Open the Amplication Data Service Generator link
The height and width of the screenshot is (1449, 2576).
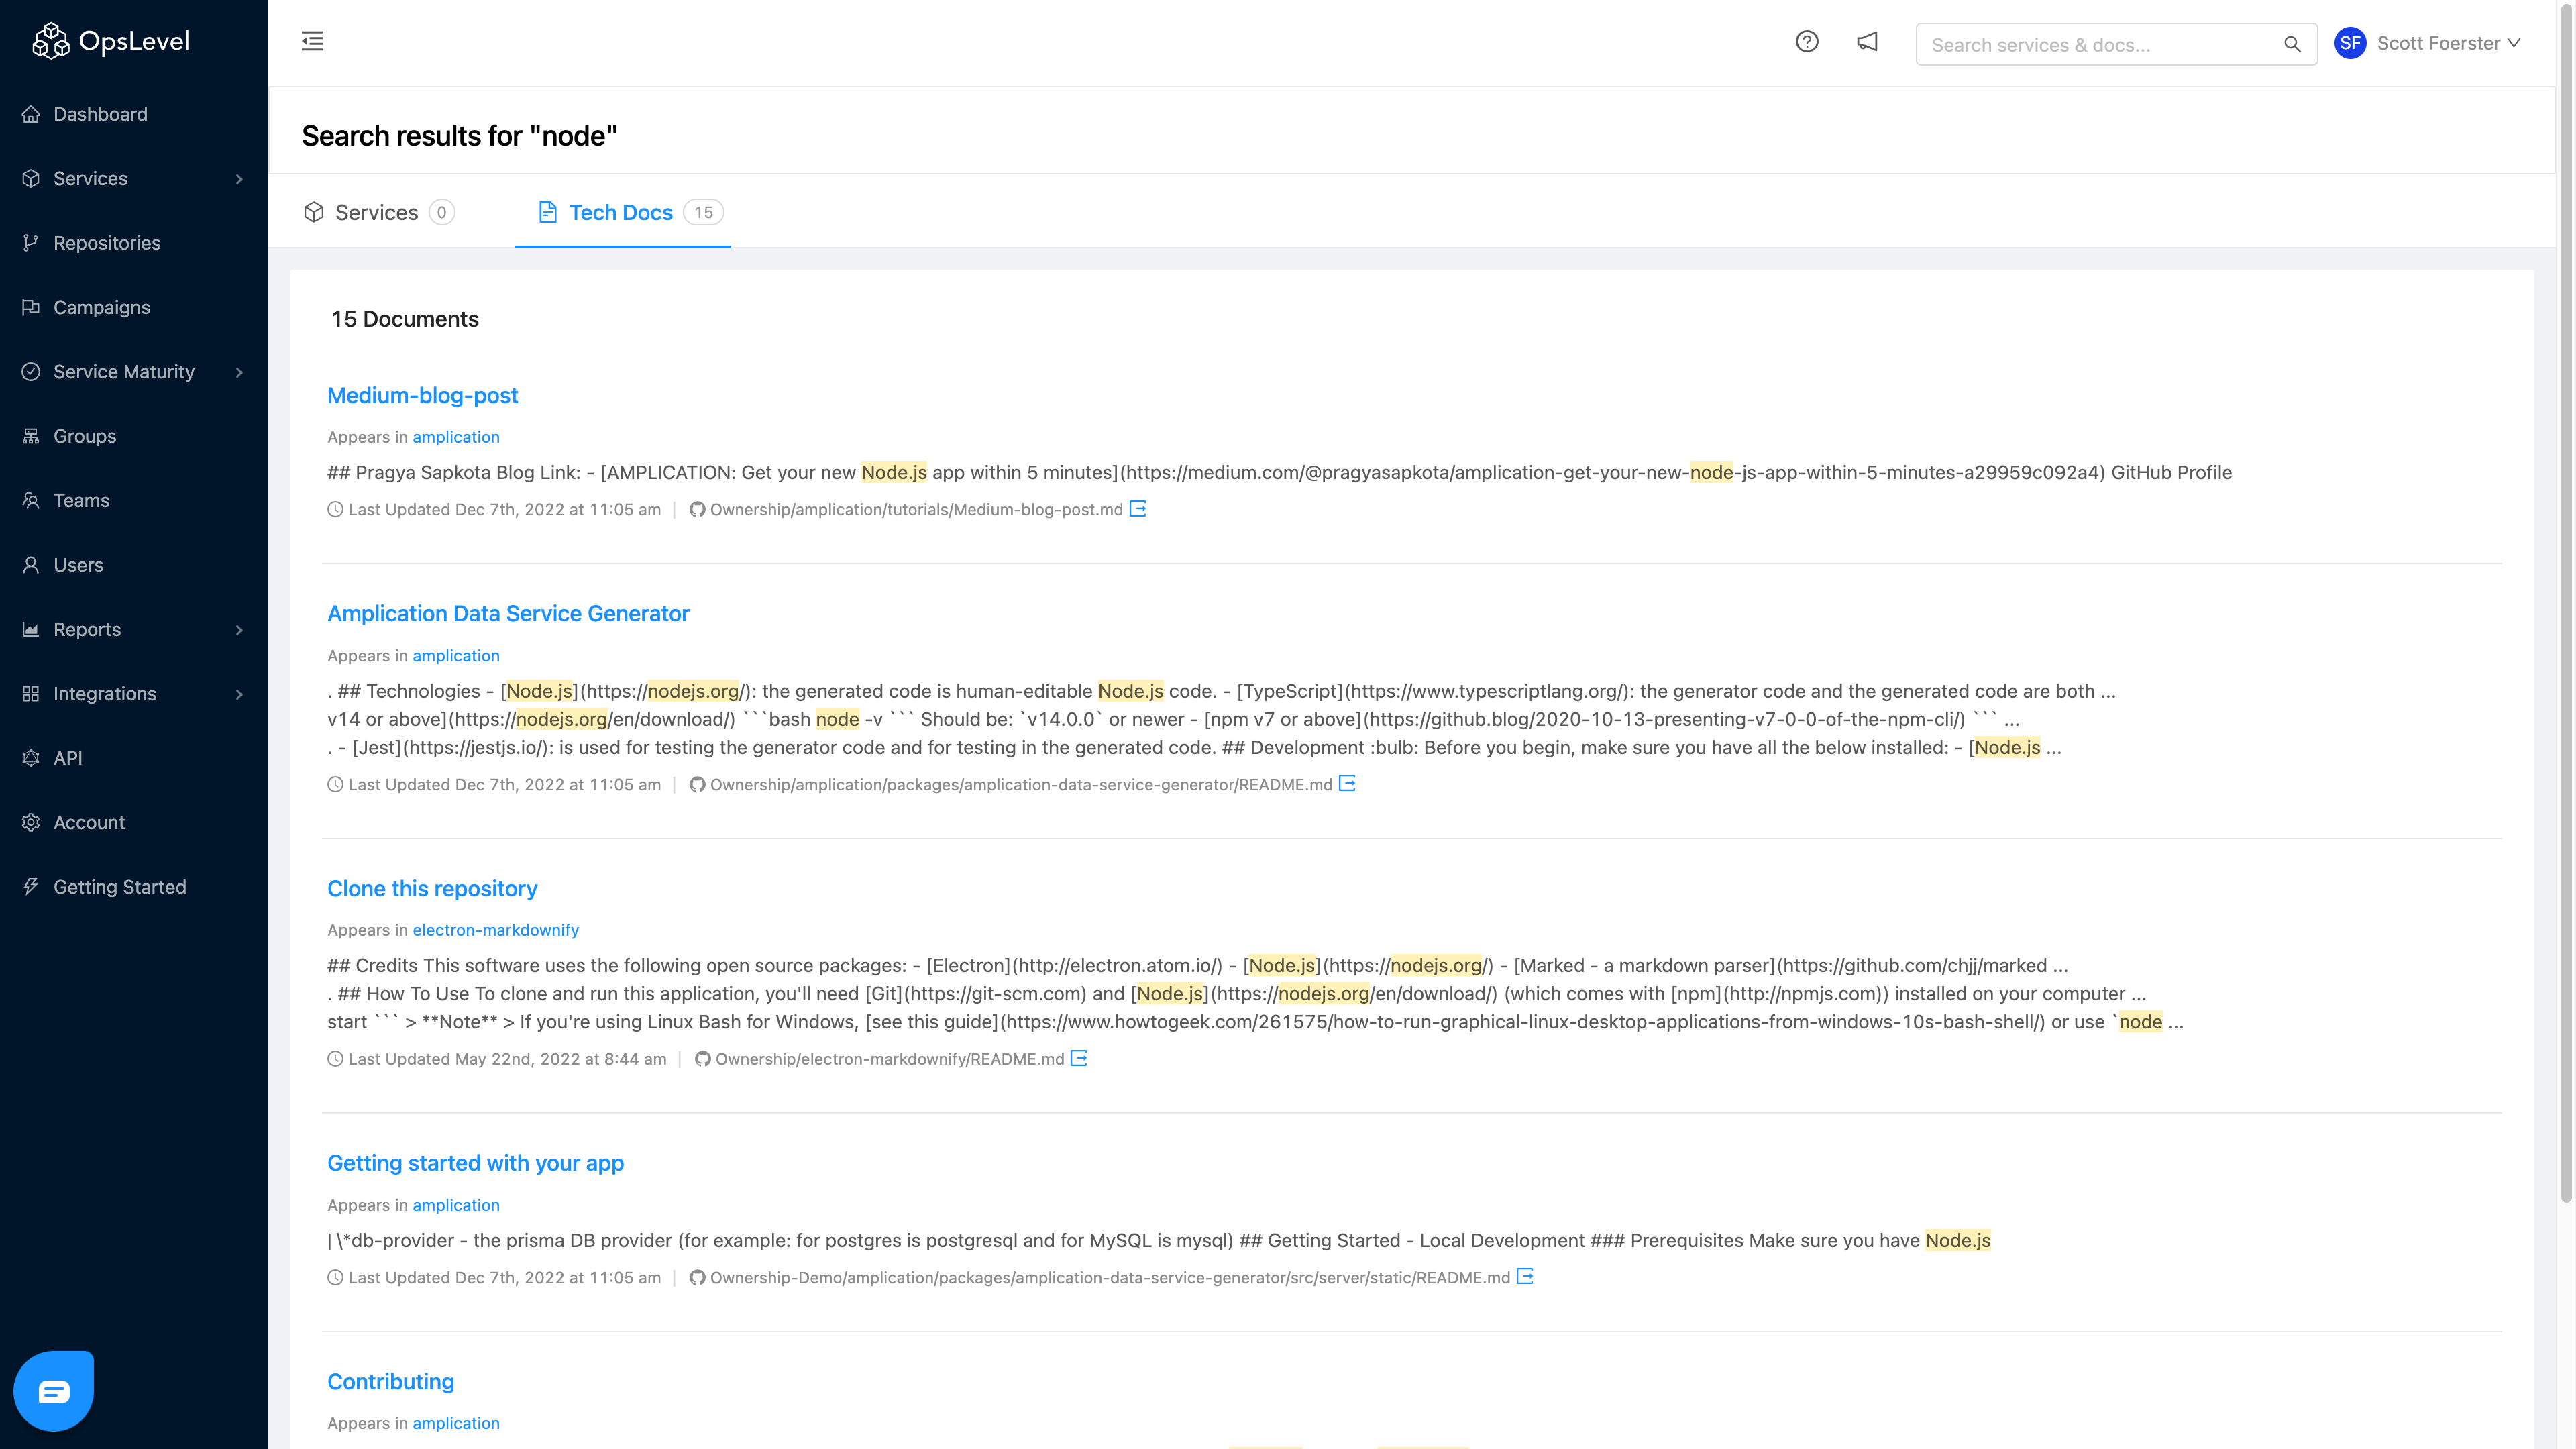[x=508, y=612]
